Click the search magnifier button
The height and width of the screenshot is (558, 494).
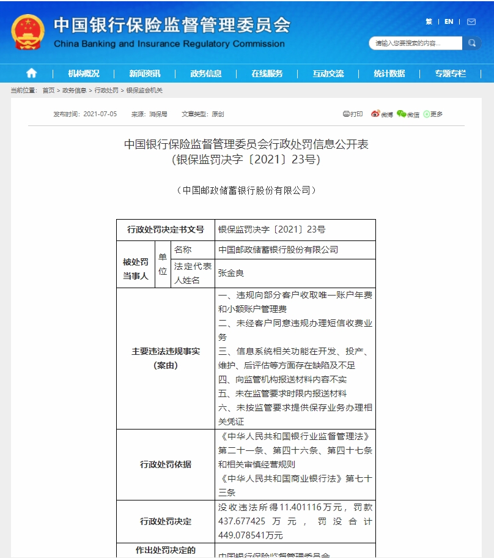coord(471,43)
